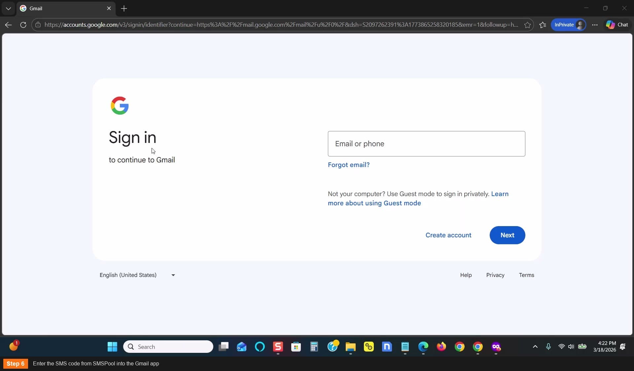Open the widgets icon with badge 1
Viewport: 634px width, 371px height.
coord(14,346)
